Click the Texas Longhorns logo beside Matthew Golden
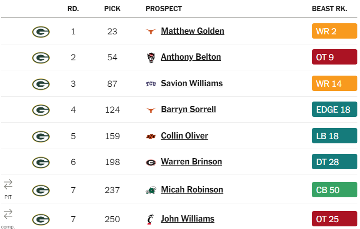Screen dimensions: 360x229 [x=151, y=31]
